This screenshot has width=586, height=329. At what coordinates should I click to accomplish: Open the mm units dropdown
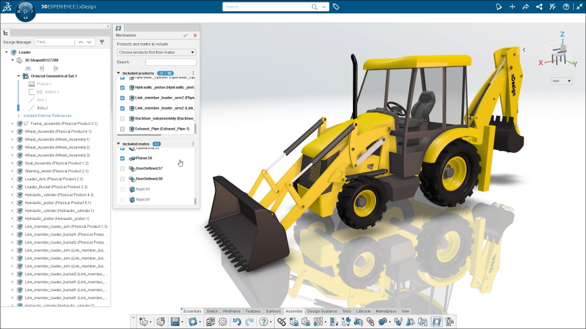click(x=562, y=81)
